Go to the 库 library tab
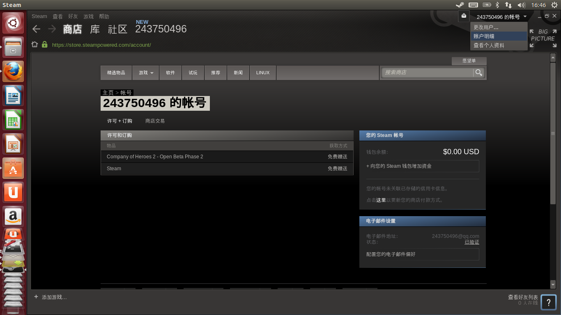 point(95,29)
